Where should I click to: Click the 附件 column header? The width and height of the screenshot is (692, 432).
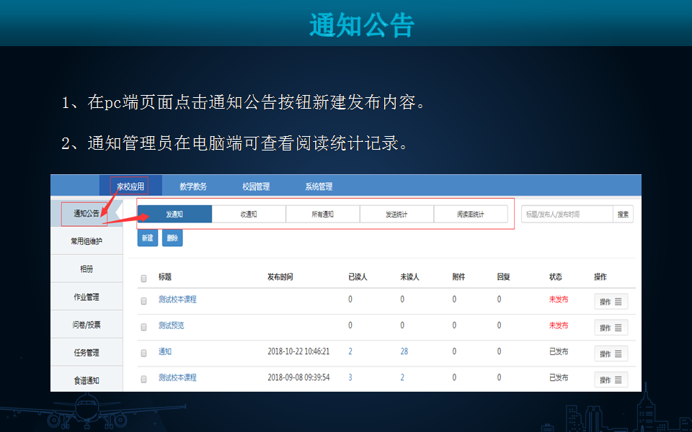coord(458,276)
